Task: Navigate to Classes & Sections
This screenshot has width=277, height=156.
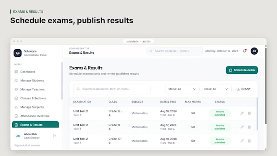Action: click(x=35, y=98)
